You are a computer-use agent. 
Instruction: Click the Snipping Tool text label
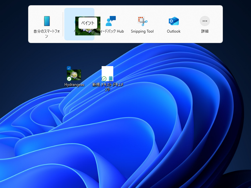click(142, 31)
